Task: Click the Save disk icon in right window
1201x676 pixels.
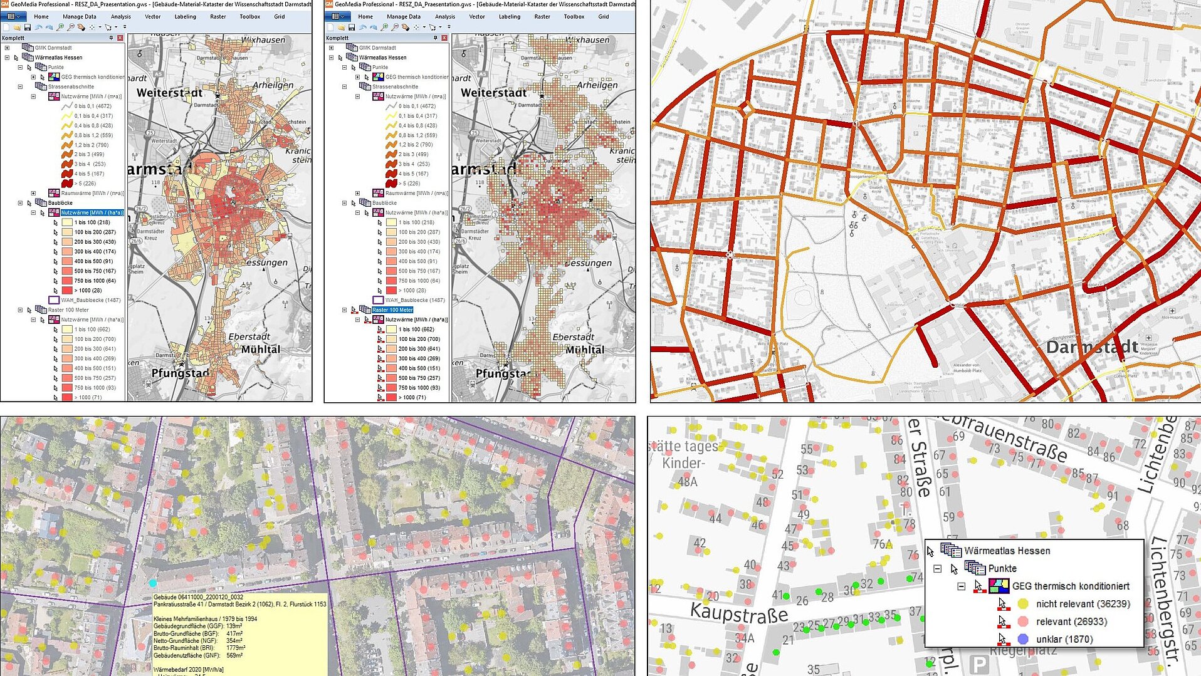Action: click(x=352, y=28)
